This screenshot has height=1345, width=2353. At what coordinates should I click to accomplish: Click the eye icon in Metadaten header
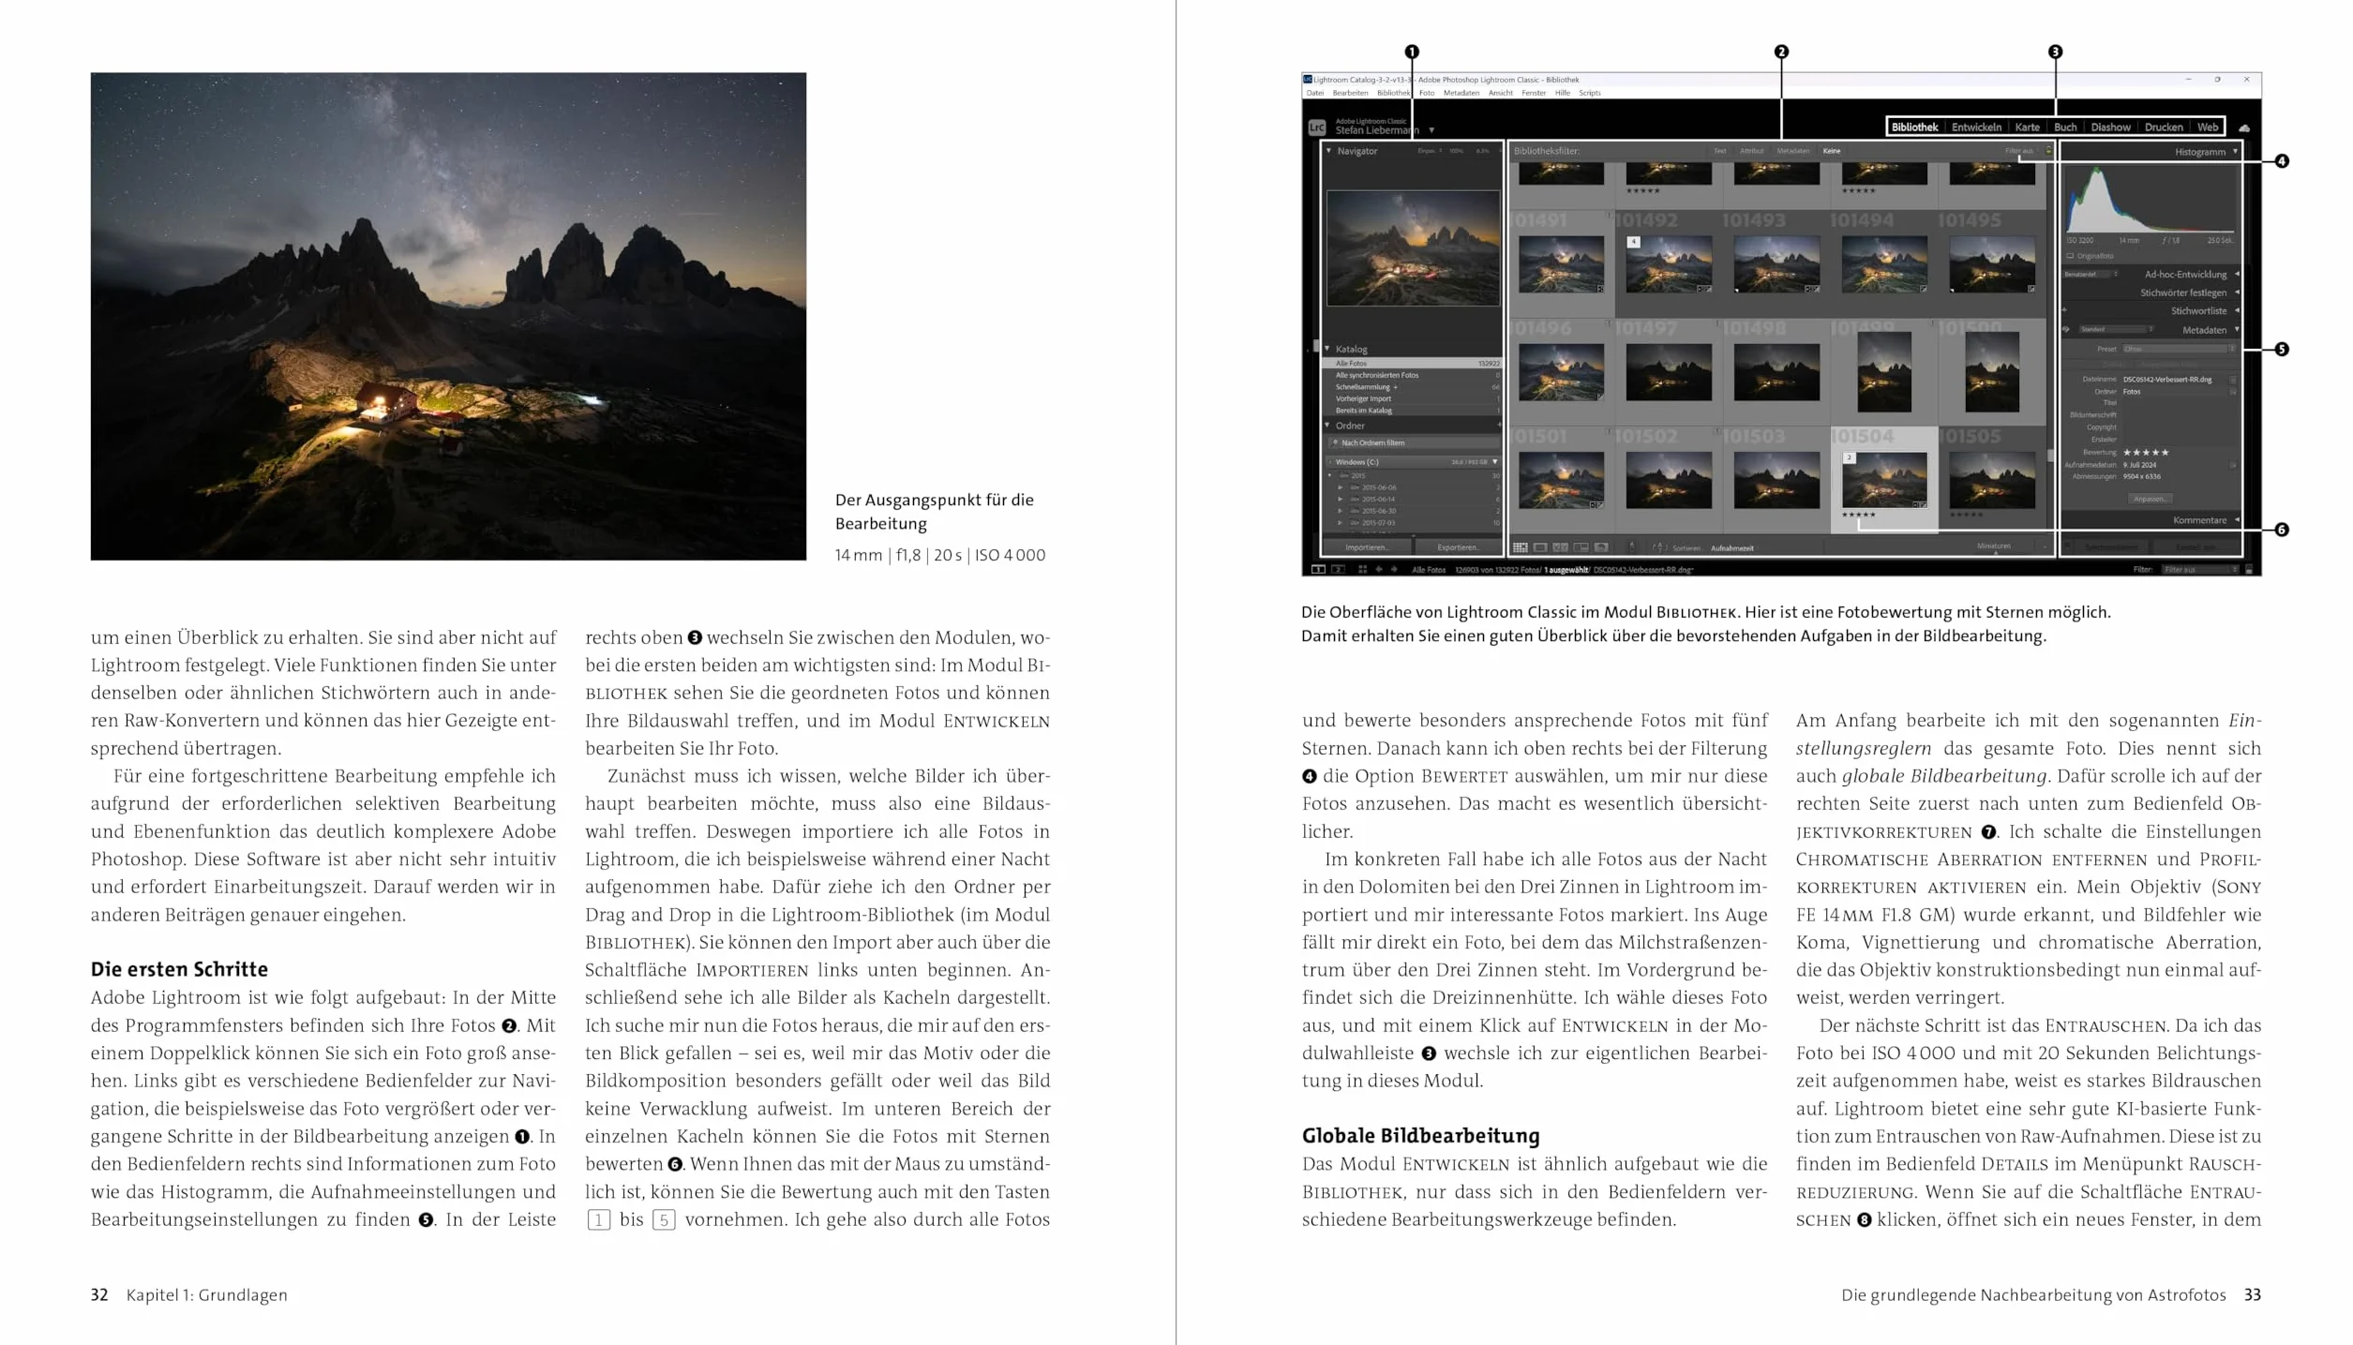tap(2065, 329)
